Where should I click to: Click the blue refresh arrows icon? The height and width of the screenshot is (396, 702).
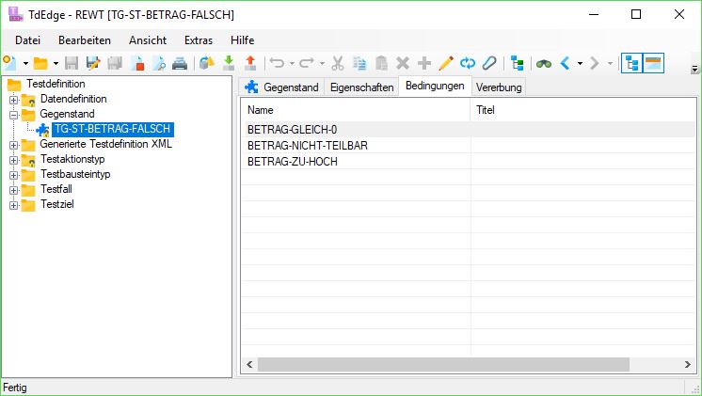pos(467,64)
